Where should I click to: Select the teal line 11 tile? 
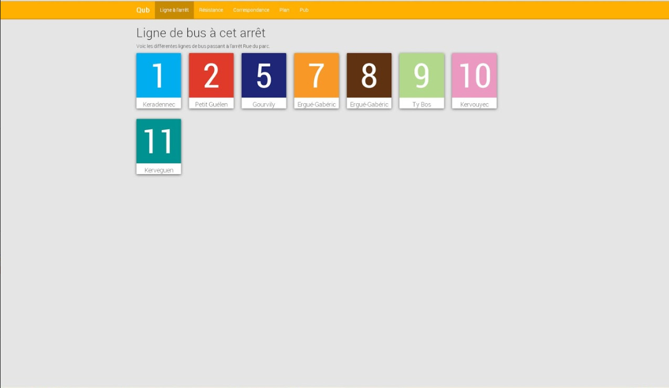(x=159, y=141)
